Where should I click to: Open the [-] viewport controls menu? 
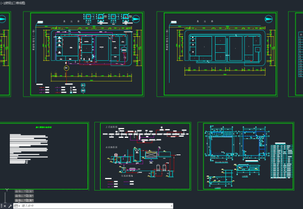click(2, 3)
